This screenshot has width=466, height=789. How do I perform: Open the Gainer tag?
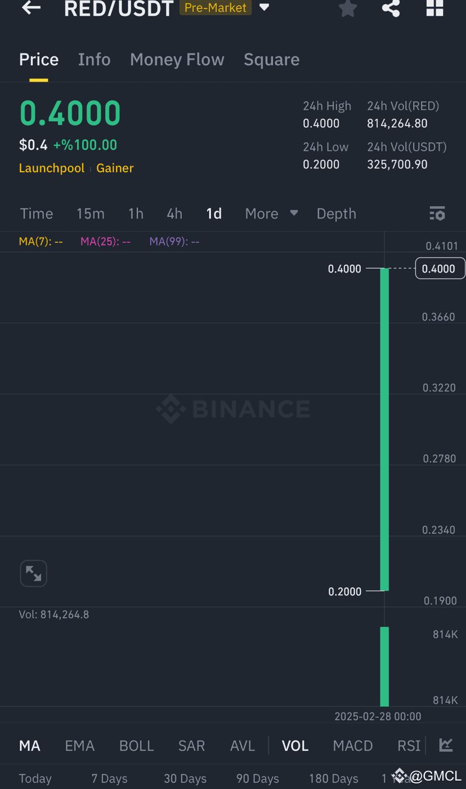115,168
